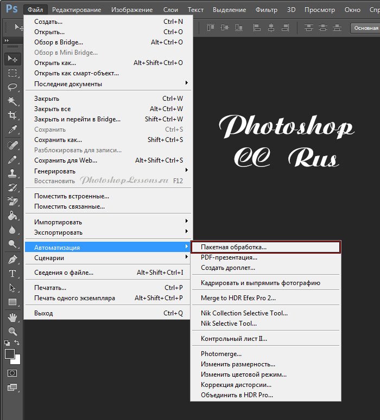Open the Основная workspace dropdown
Image resolution: width=380 pixels, height=420 pixels.
(365, 28)
